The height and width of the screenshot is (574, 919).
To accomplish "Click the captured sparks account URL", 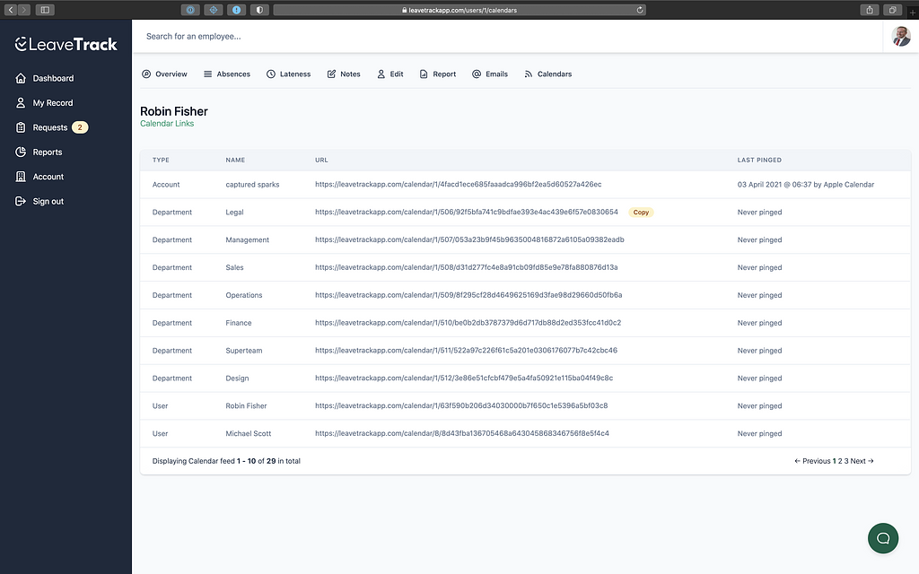I will (459, 184).
